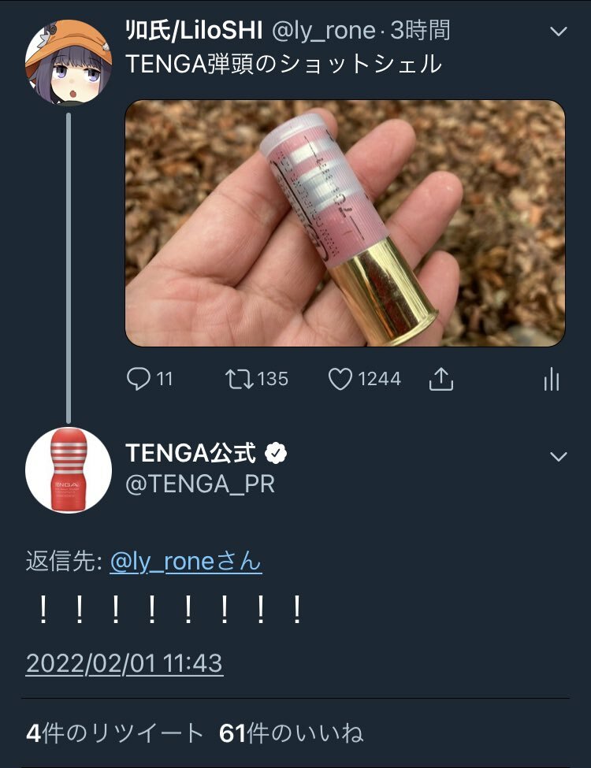The height and width of the screenshot is (768, 591).
Task: Open the TENGA公式 display name
Action: (x=191, y=453)
